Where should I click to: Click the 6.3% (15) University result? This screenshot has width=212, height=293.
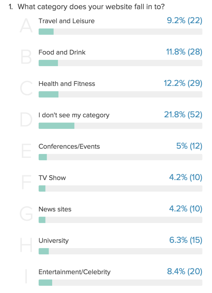[186, 240]
